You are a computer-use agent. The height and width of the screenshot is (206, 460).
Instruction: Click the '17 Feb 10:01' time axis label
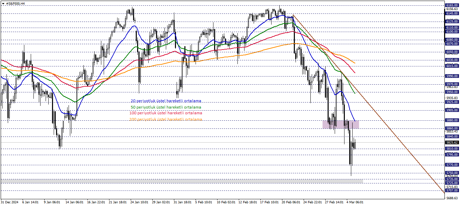coord(269,202)
